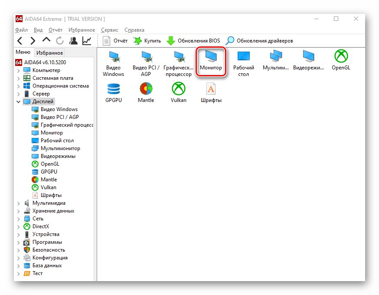This screenshot has height=295, width=379.
Task: Select the Рабочий стол (Desktop) icon
Action: pyautogui.click(x=243, y=61)
